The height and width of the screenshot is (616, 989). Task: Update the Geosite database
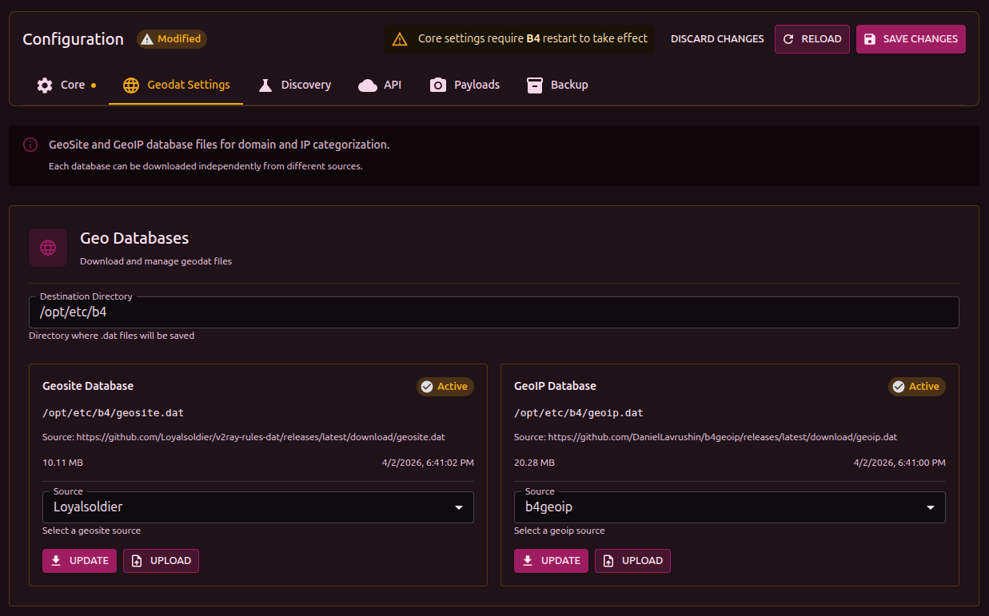(x=79, y=561)
